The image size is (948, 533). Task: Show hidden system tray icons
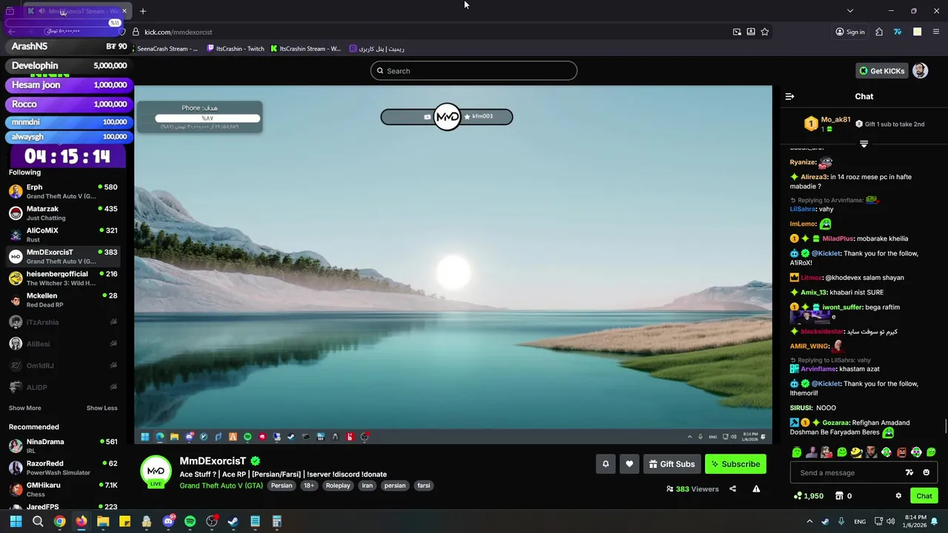click(810, 521)
